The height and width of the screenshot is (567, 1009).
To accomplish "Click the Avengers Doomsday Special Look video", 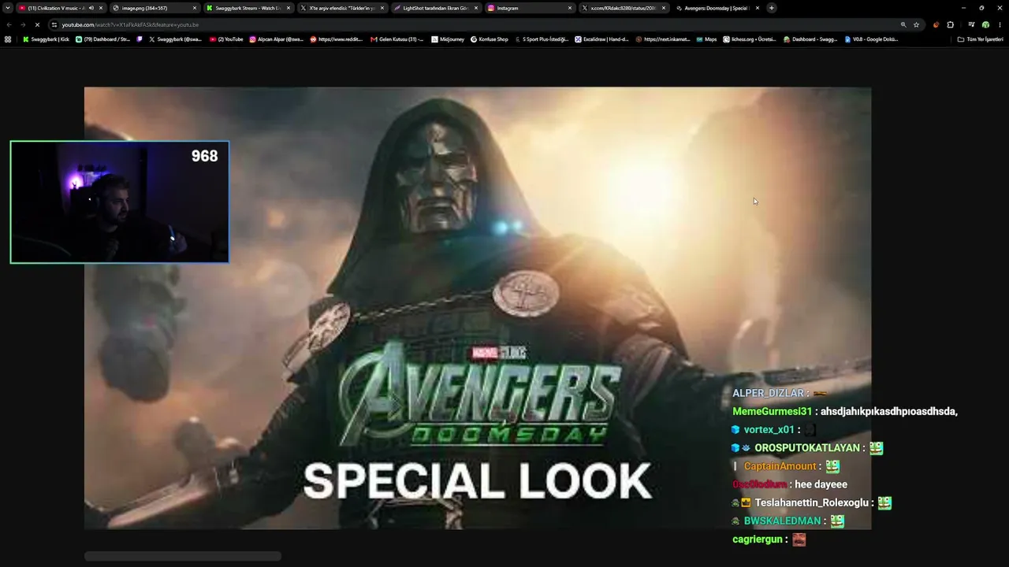I will 478,308.
